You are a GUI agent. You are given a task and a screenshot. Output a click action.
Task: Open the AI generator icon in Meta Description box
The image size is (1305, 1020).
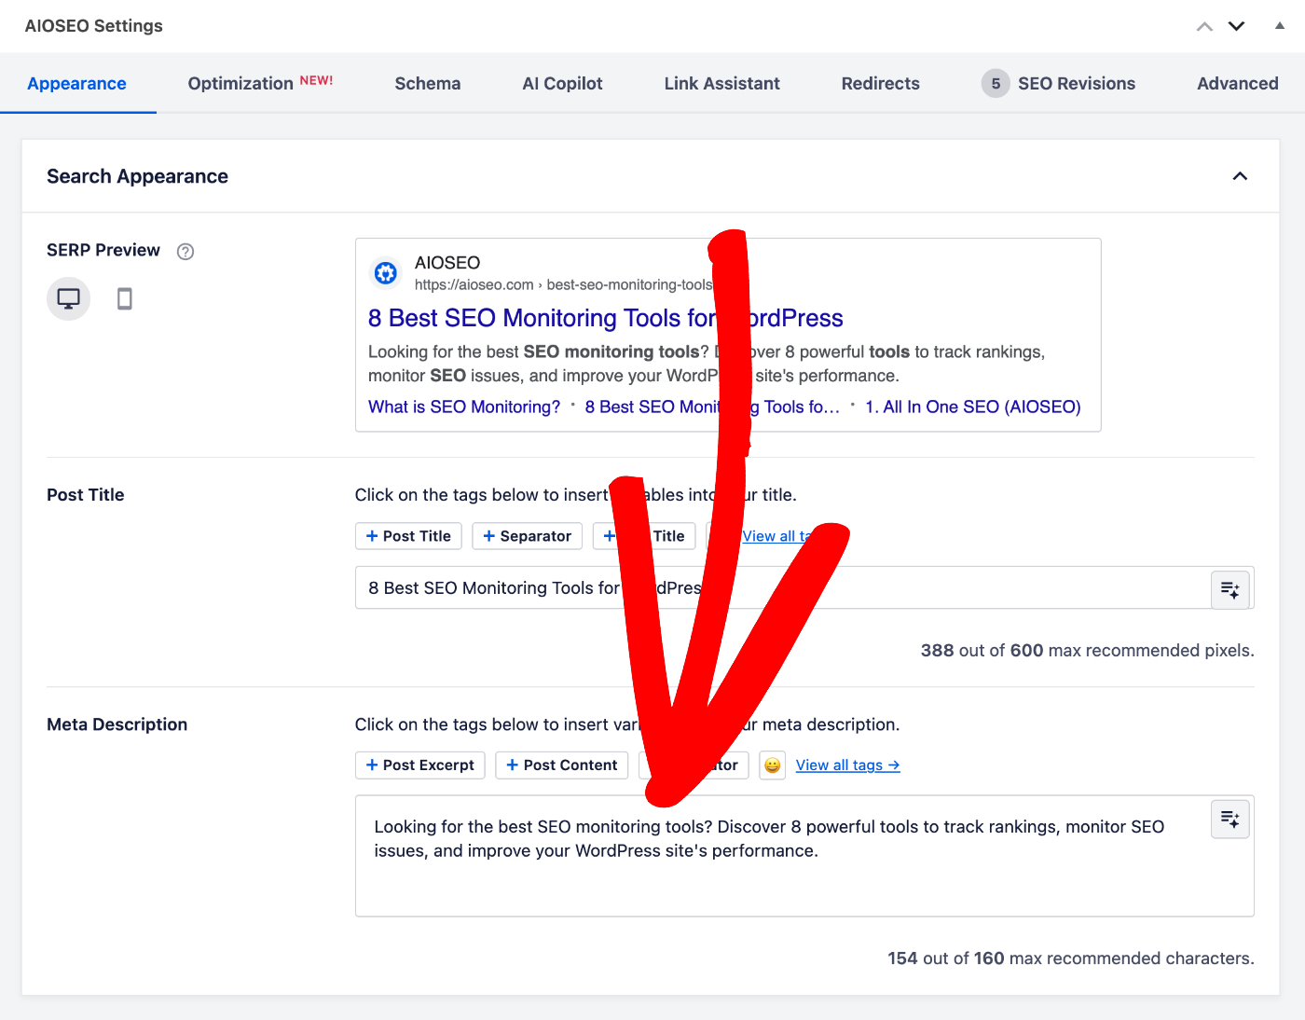1229,819
